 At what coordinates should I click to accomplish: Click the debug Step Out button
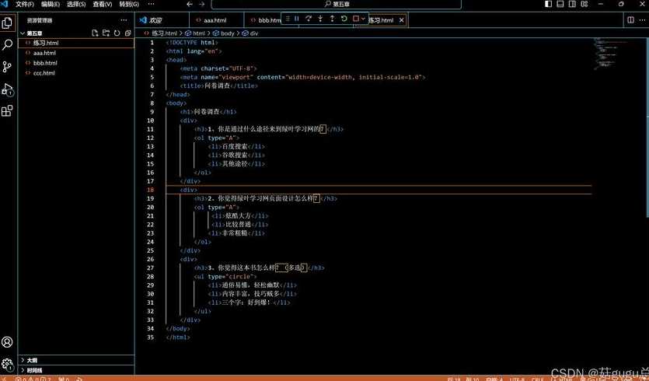(x=332, y=19)
